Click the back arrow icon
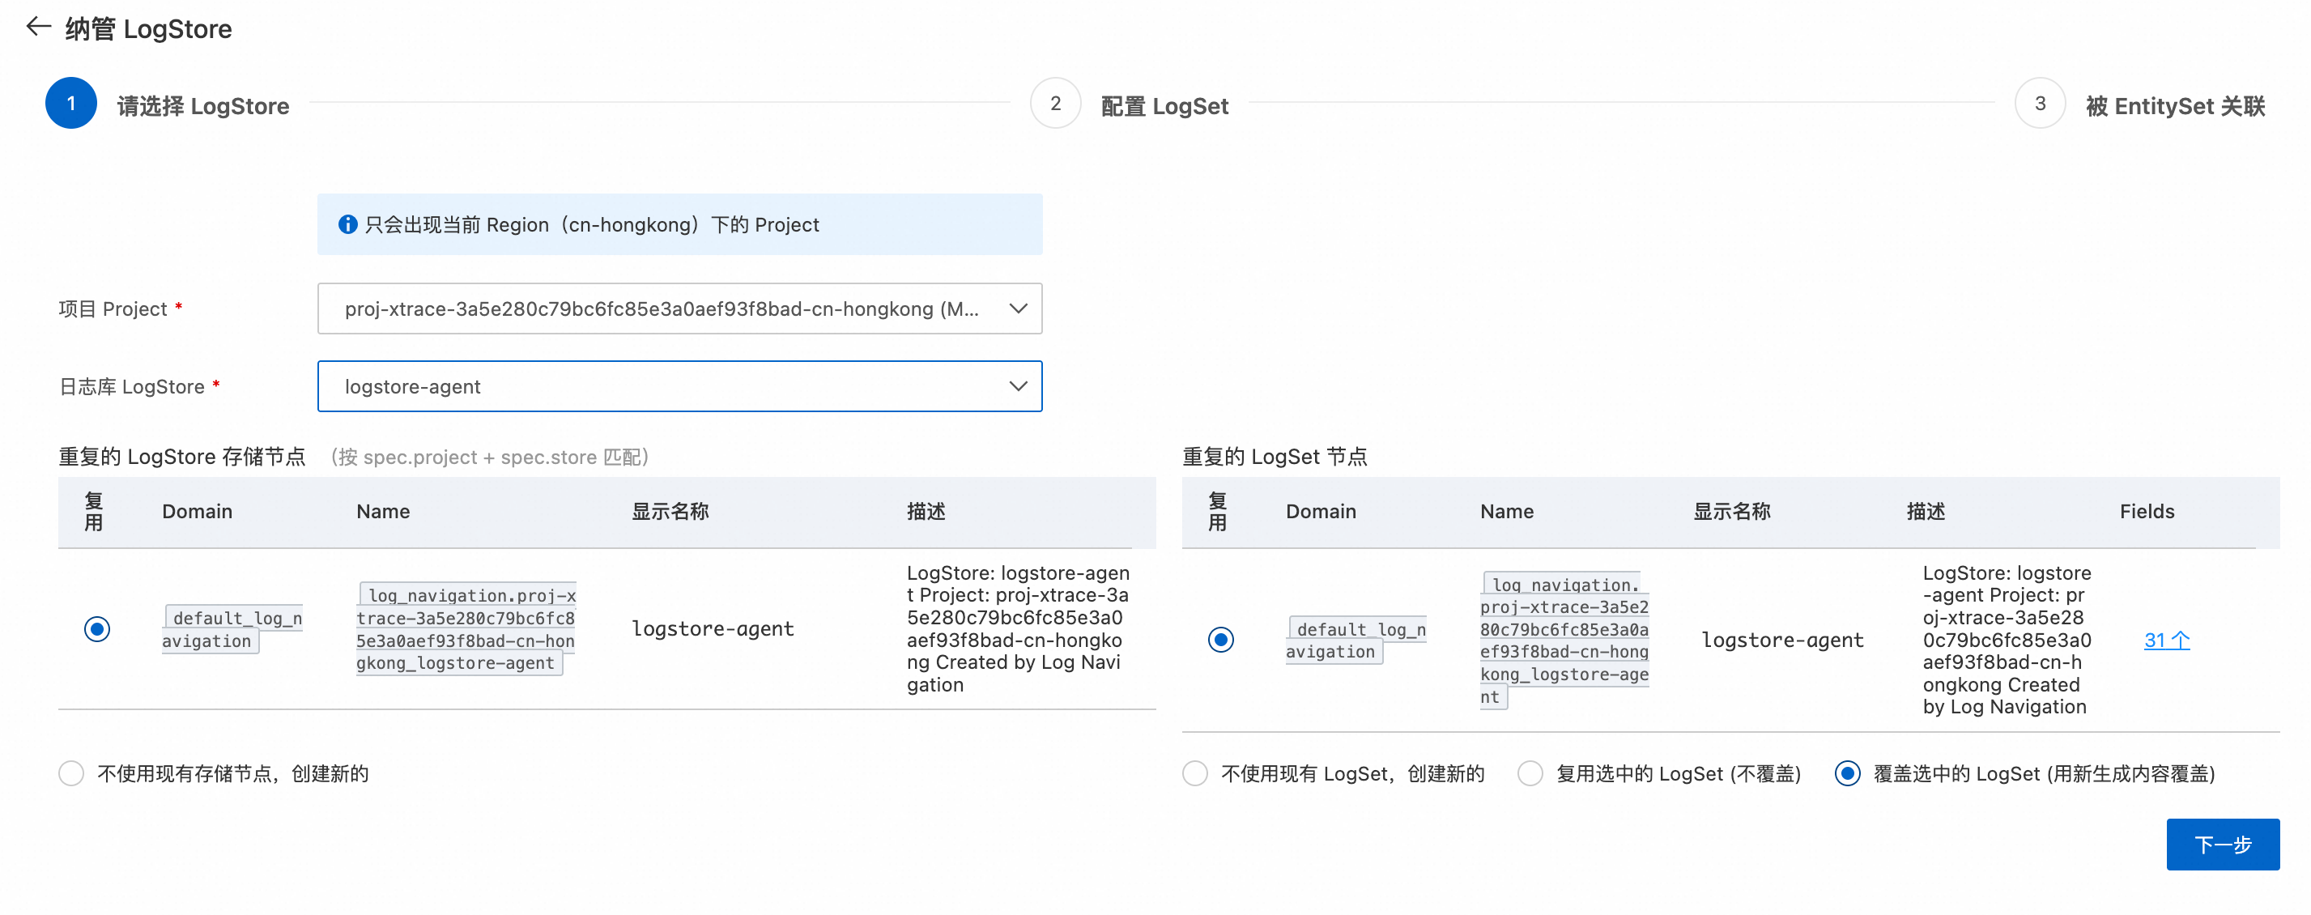Image resolution: width=2311 pixels, height=915 pixels. 38,27
